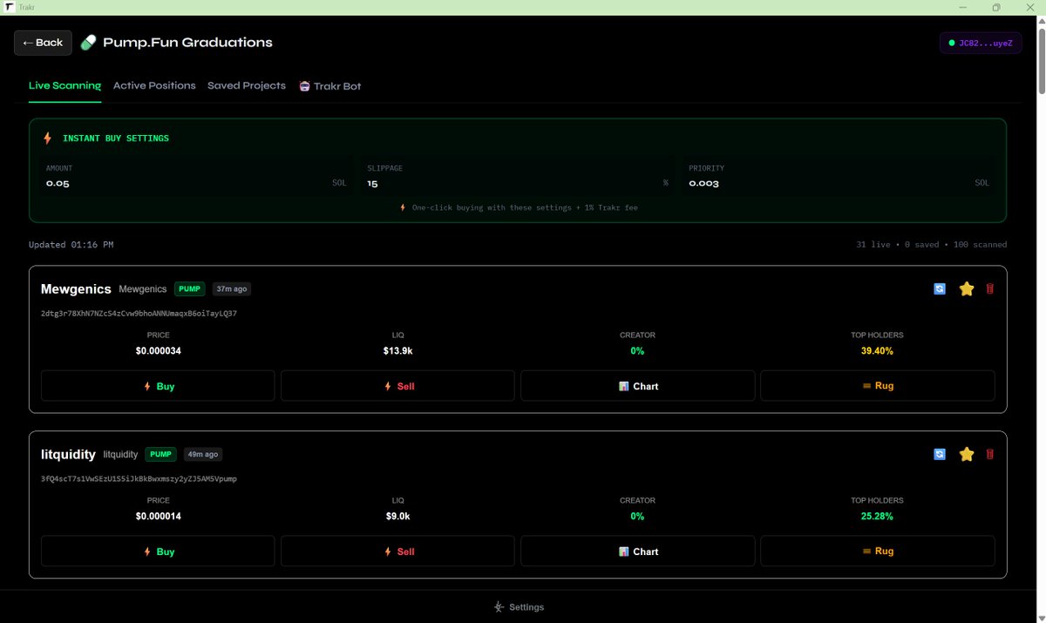The width and height of the screenshot is (1046, 623).
Task: Click the Mewgenics contract address
Action: click(139, 313)
